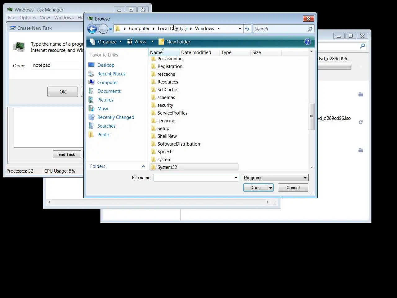Sort by the Size column header
Viewport: 397px width, 298px height.
tap(266, 52)
